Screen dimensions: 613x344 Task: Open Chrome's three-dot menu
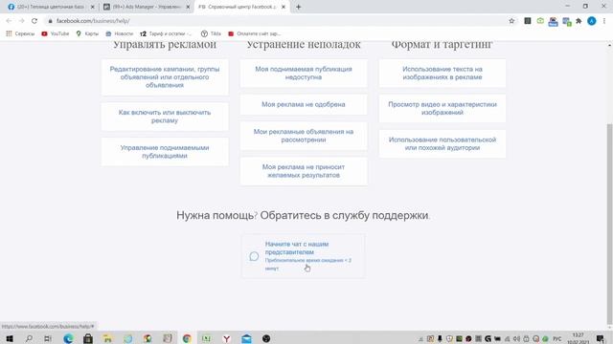pyautogui.click(x=604, y=21)
